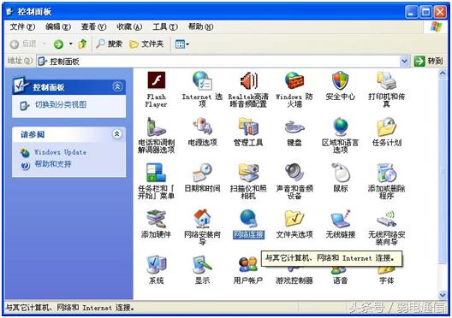Open the 帮助(H) menu

(200, 26)
